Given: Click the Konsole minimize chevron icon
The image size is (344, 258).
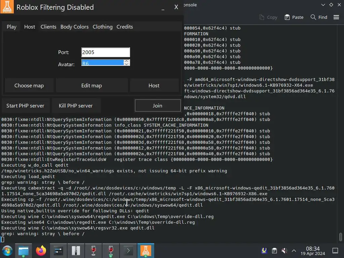Looking at the screenshot, I should [x=323, y=5].
